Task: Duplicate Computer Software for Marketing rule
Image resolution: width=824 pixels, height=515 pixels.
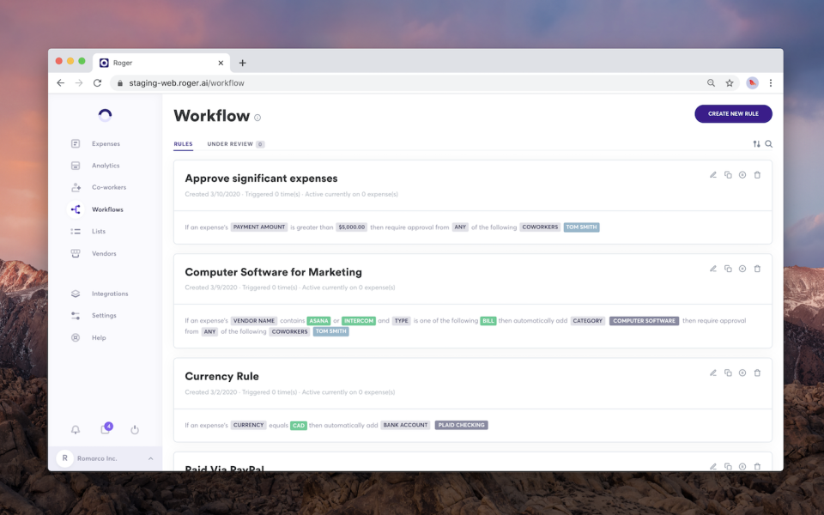Action: 728,269
